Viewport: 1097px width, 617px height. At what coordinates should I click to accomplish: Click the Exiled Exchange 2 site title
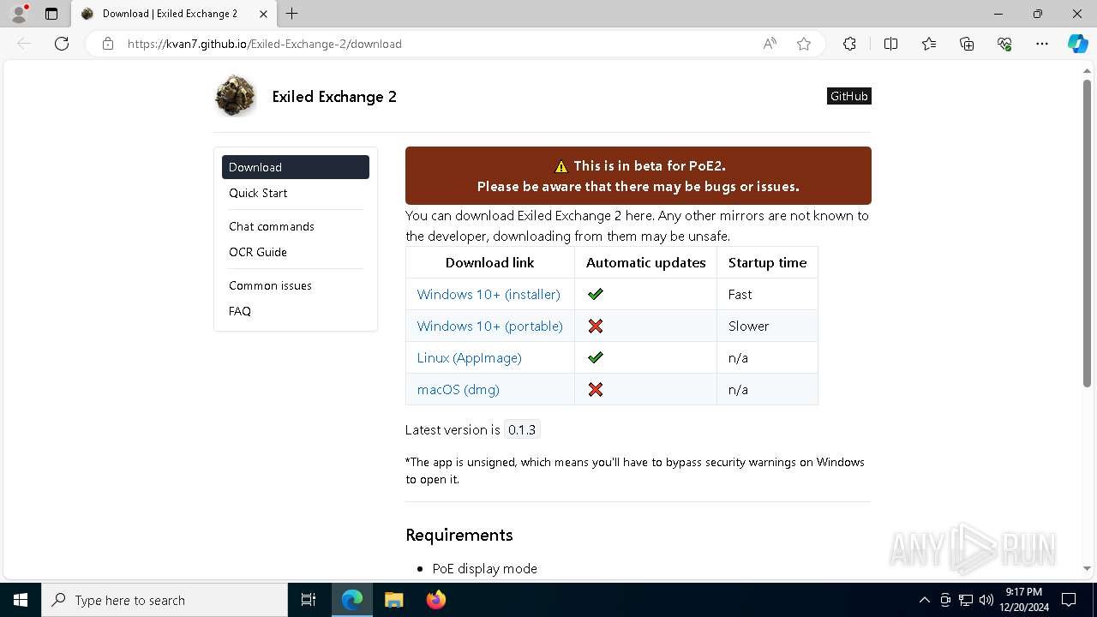point(334,96)
